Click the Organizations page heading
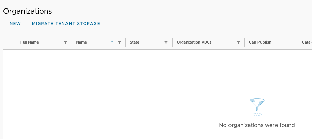This screenshot has height=139, width=312. click(28, 11)
